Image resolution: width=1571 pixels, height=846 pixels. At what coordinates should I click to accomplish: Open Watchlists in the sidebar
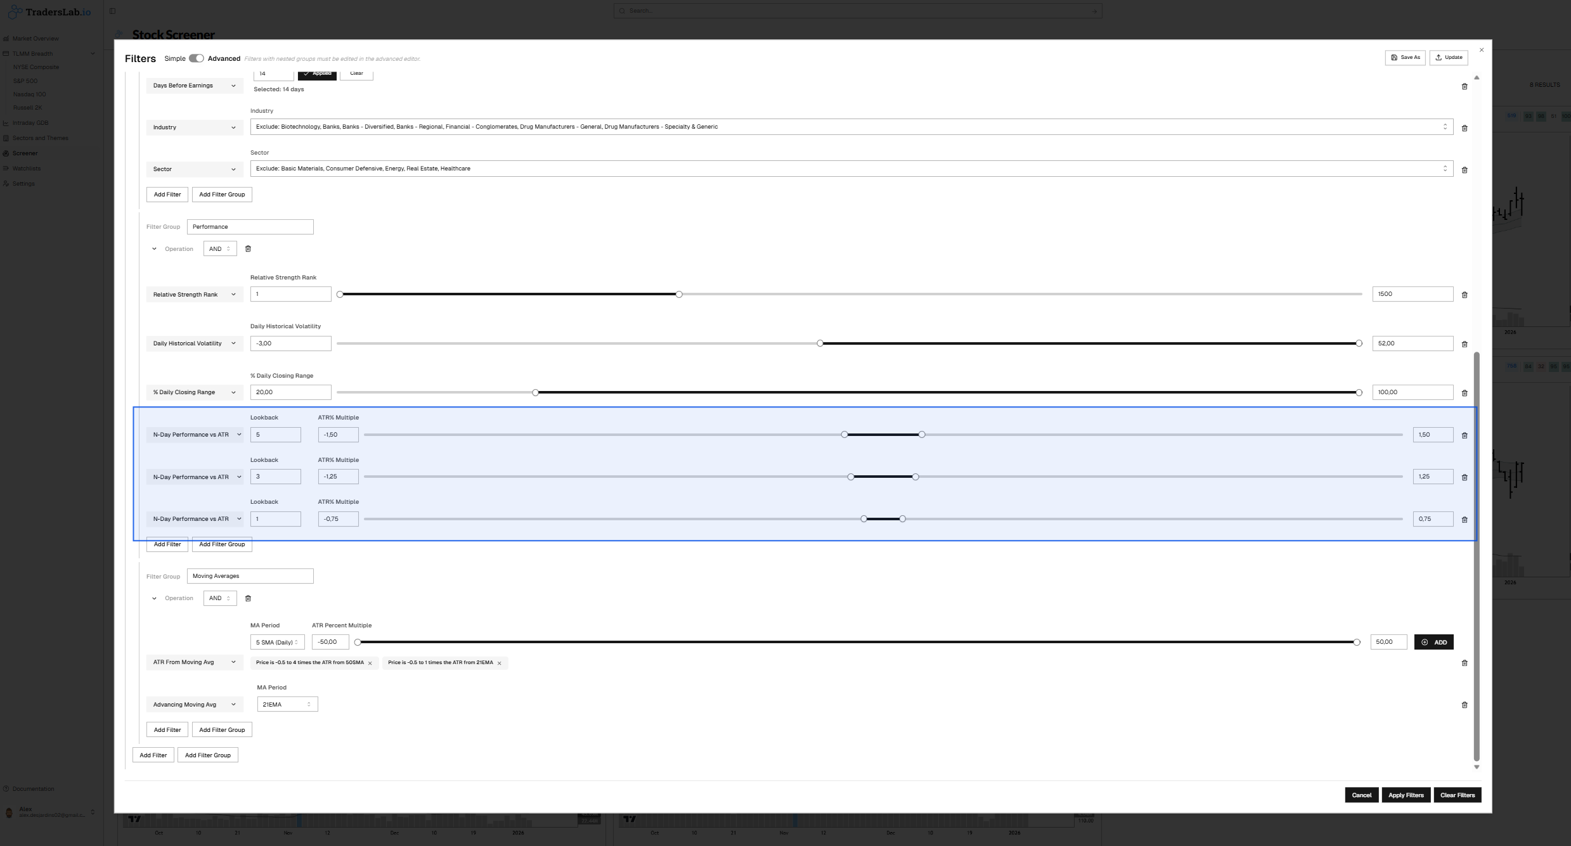[27, 169]
